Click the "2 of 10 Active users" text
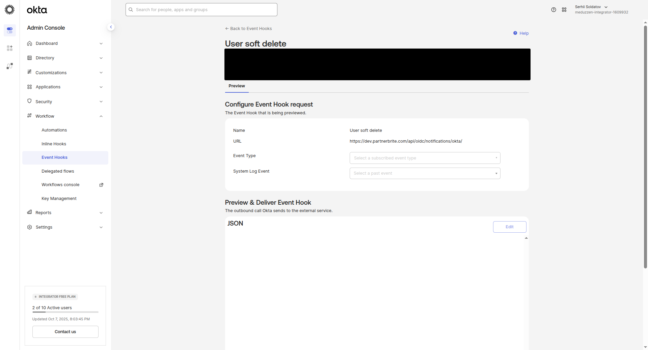 point(52,308)
